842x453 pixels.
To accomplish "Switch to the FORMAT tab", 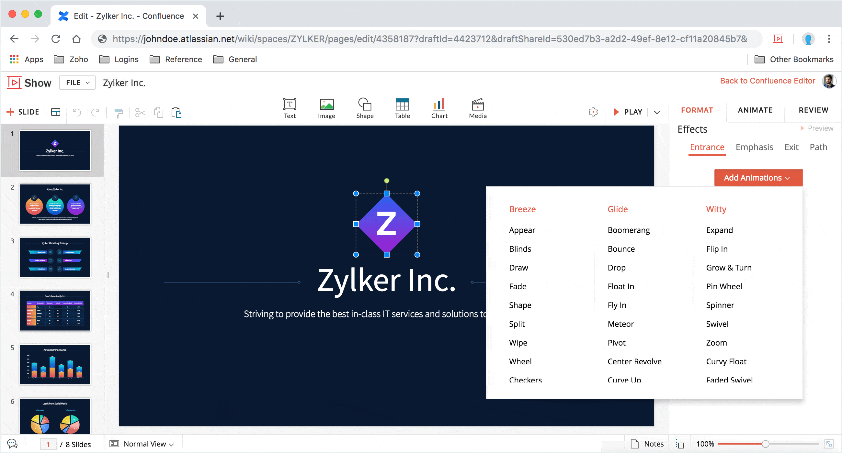I will pyautogui.click(x=697, y=110).
